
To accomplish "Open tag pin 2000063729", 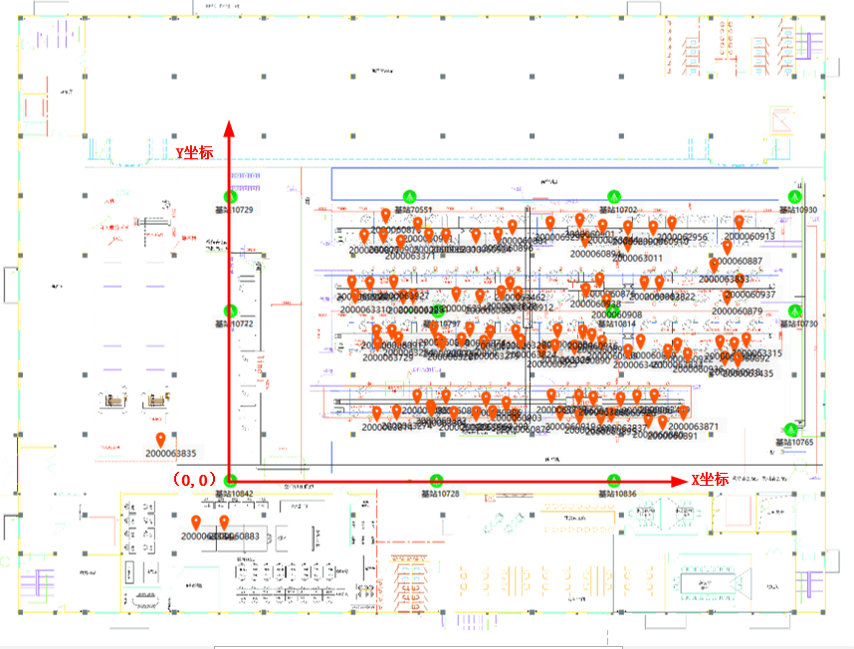I will (x=377, y=344).
